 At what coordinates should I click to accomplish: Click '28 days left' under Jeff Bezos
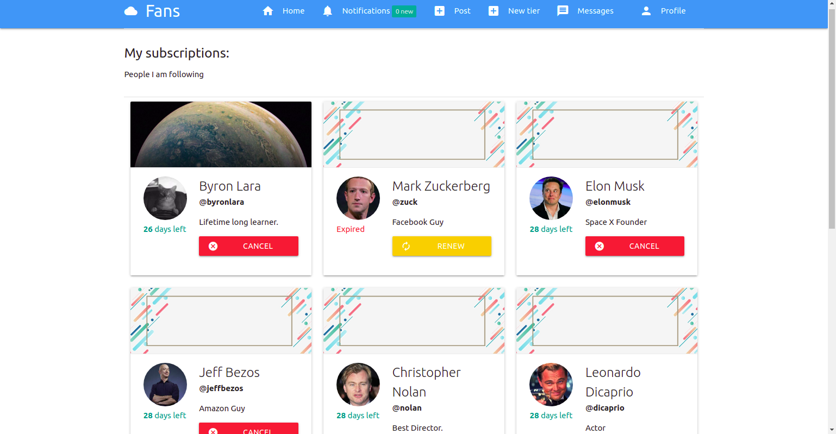[x=165, y=416]
